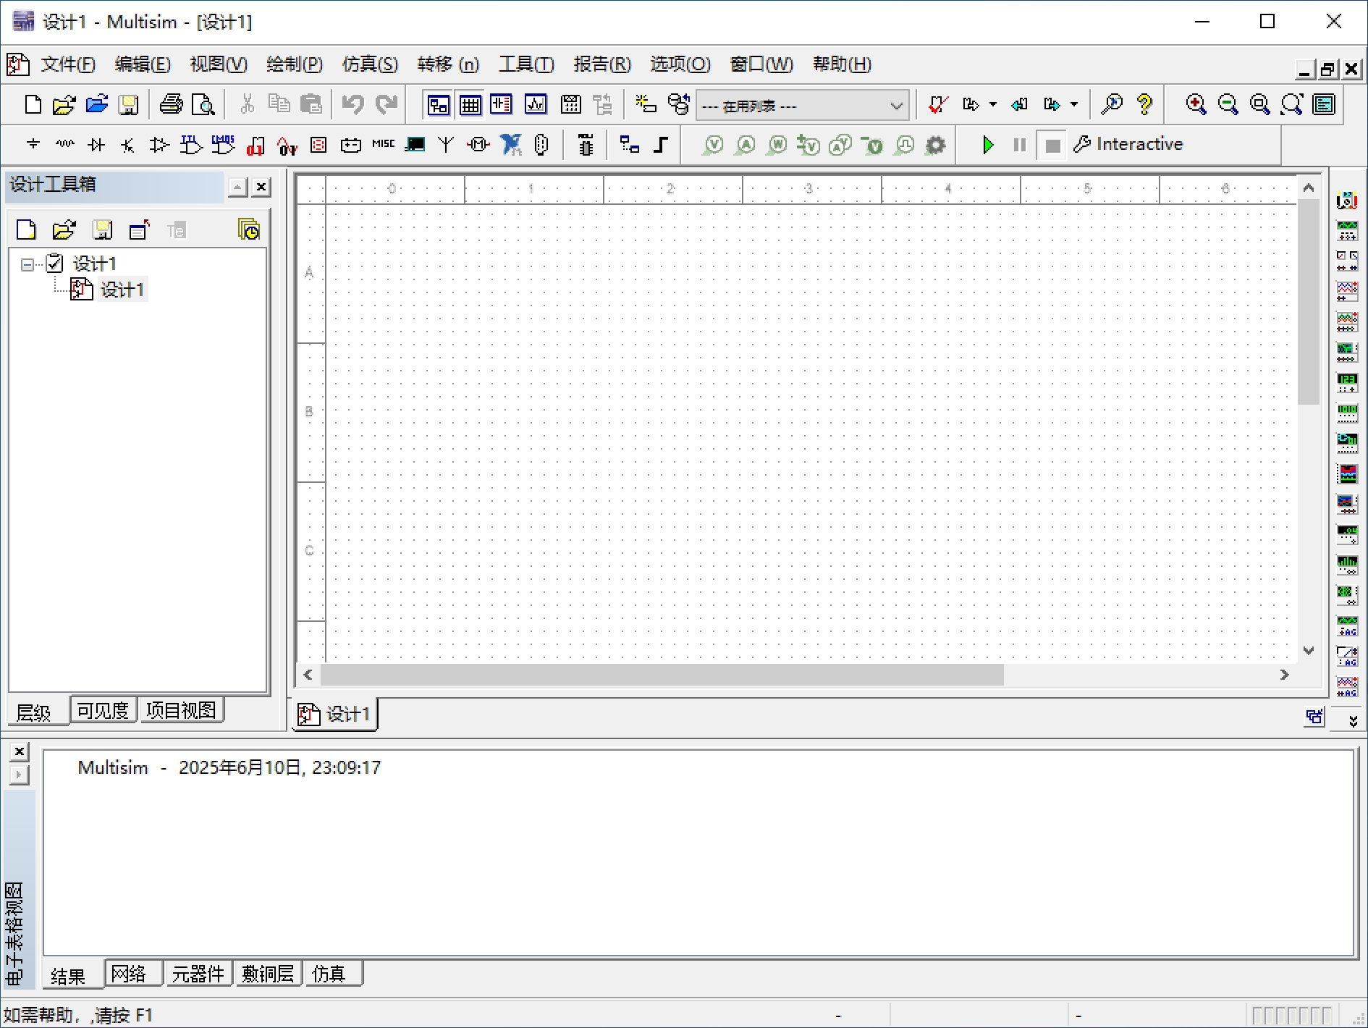The height and width of the screenshot is (1028, 1368).
Task: Collapse the 设计1 tree node
Action: point(27,263)
